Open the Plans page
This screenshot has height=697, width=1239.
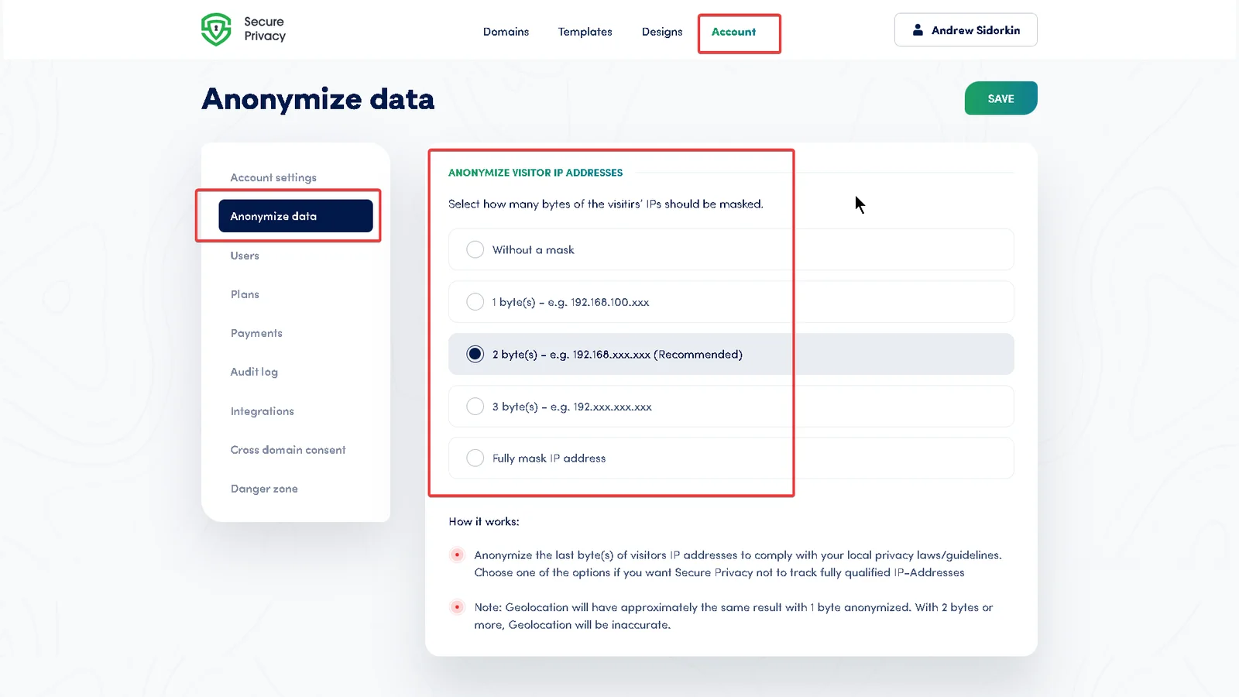pos(244,294)
